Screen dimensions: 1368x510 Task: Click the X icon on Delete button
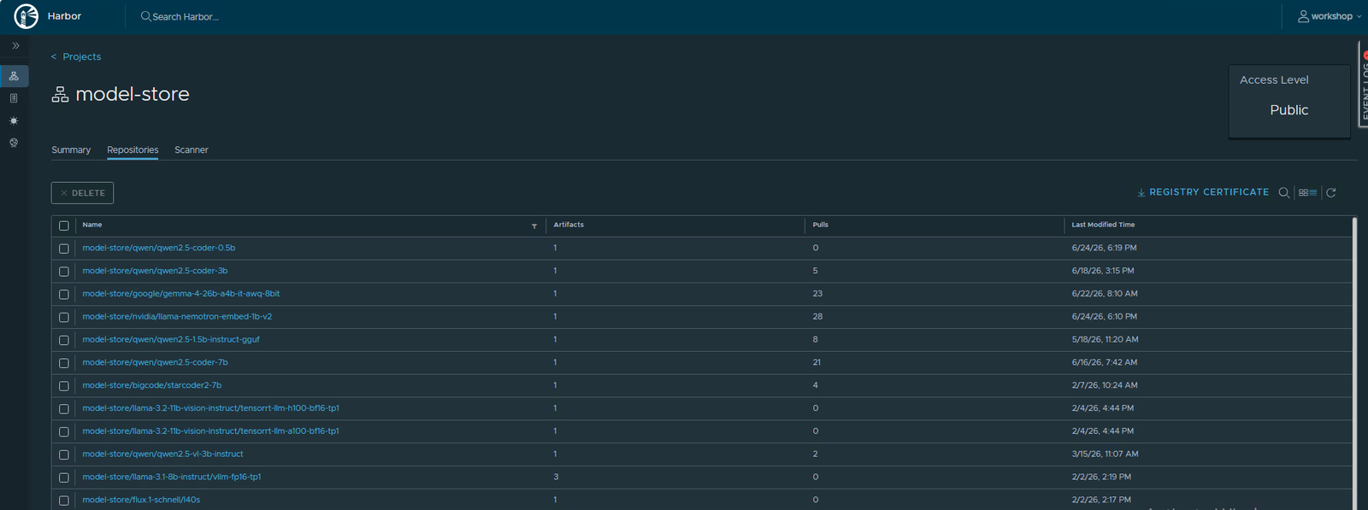64,193
